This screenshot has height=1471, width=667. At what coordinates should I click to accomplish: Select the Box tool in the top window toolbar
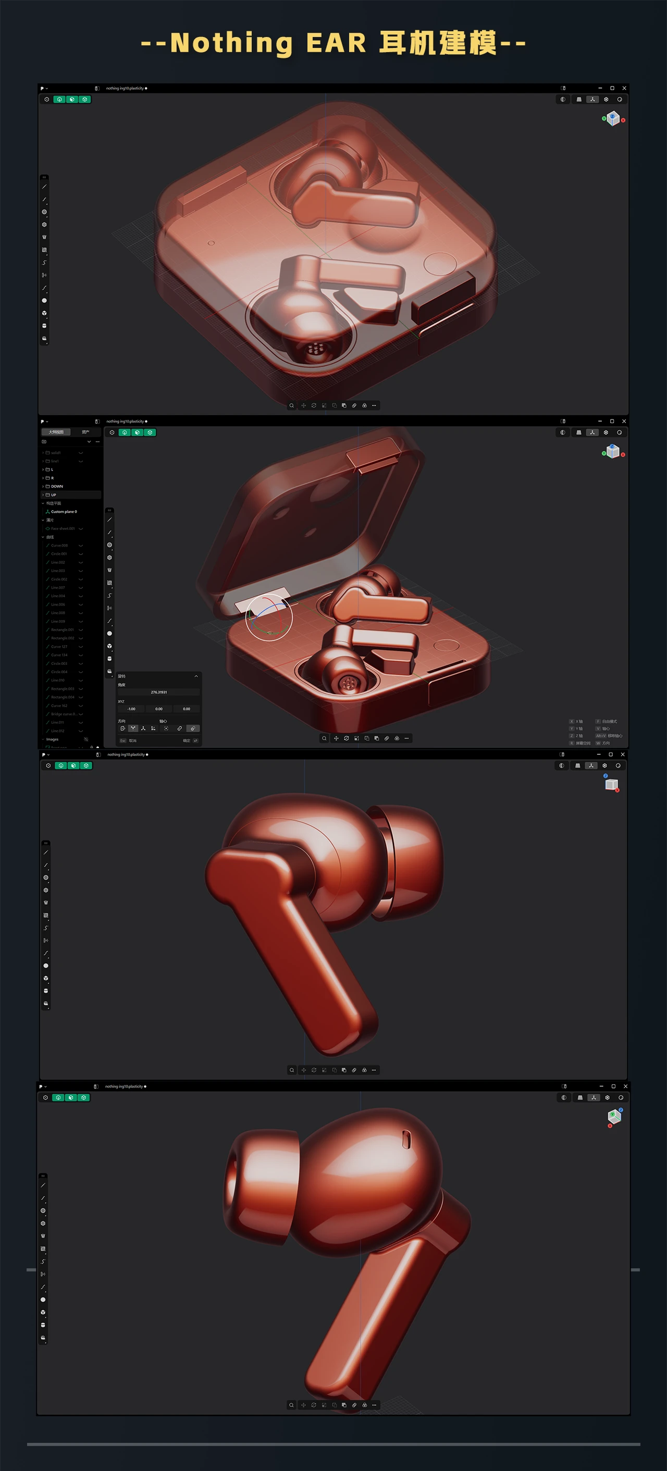tap(44, 313)
